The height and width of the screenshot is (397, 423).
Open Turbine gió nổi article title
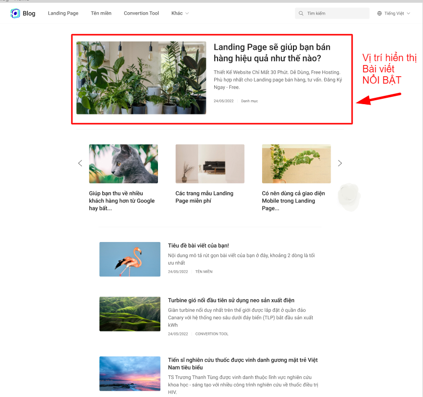click(x=231, y=300)
